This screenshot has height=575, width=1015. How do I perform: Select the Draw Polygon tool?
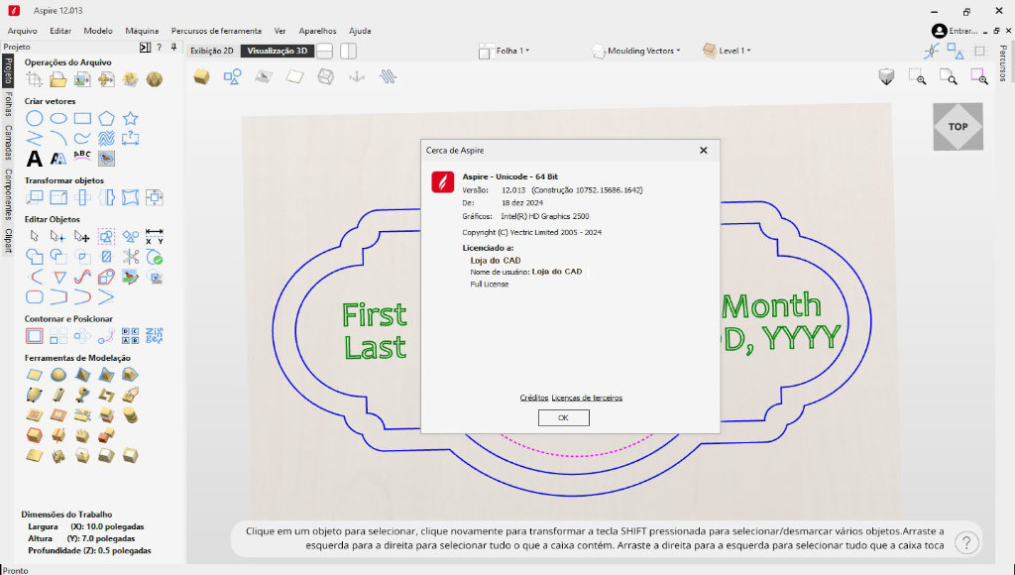(x=106, y=119)
